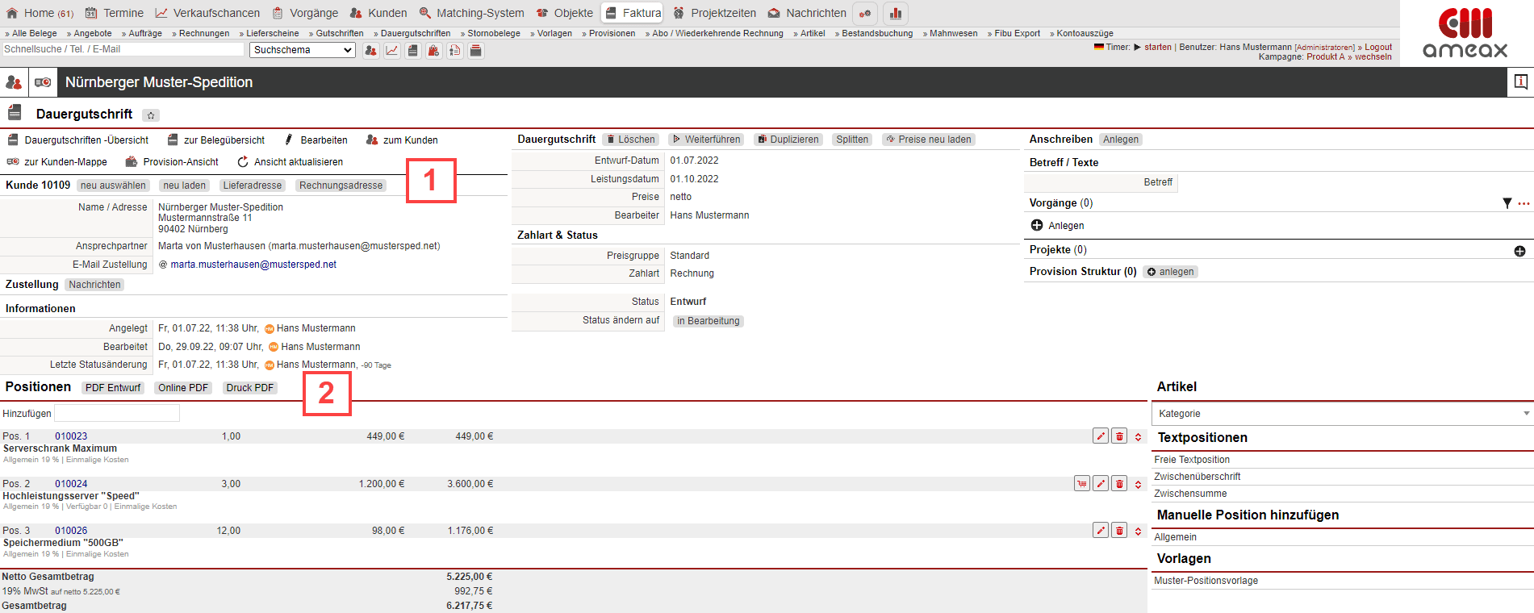1534x613 pixels.
Task: Click the customer icon in dark header bar
Action: 14,82
